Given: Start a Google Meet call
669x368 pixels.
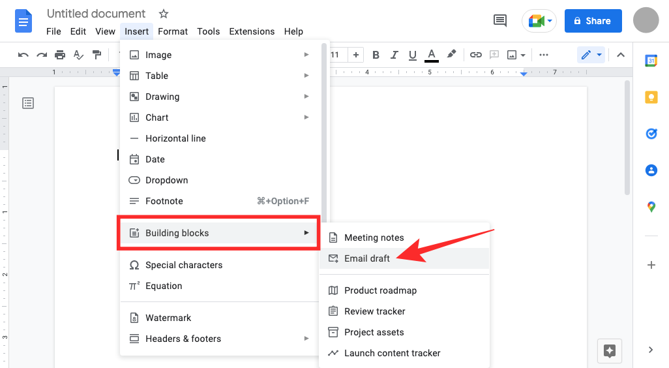Looking at the screenshot, I should pos(539,21).
